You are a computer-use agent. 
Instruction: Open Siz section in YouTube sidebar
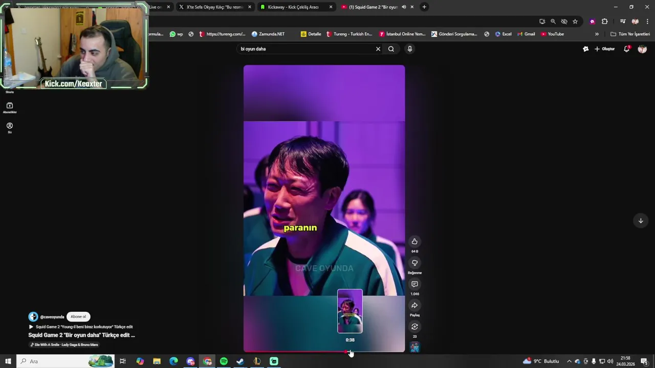(9, 128)
